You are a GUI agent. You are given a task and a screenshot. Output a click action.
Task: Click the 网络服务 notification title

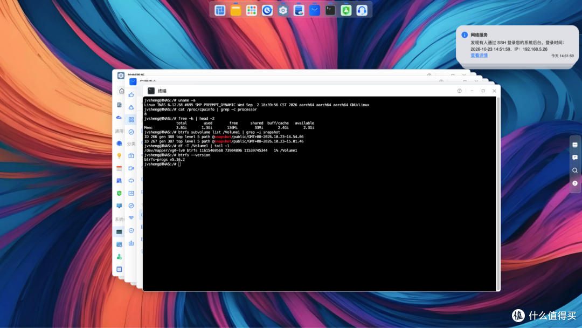pos(479,35)
